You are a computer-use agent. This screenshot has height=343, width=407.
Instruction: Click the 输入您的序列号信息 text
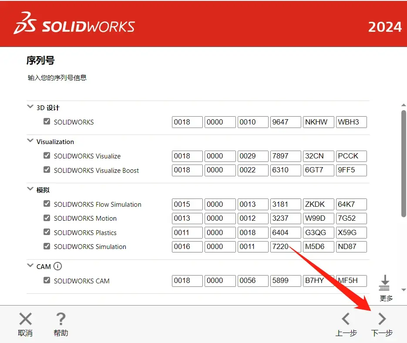[57, 77]
